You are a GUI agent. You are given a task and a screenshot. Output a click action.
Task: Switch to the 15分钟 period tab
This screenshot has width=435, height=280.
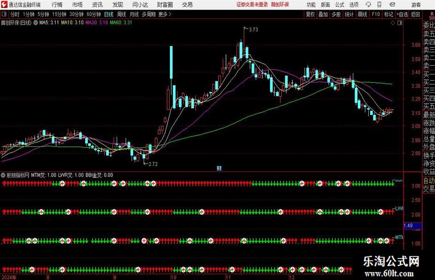pos(59,14)
